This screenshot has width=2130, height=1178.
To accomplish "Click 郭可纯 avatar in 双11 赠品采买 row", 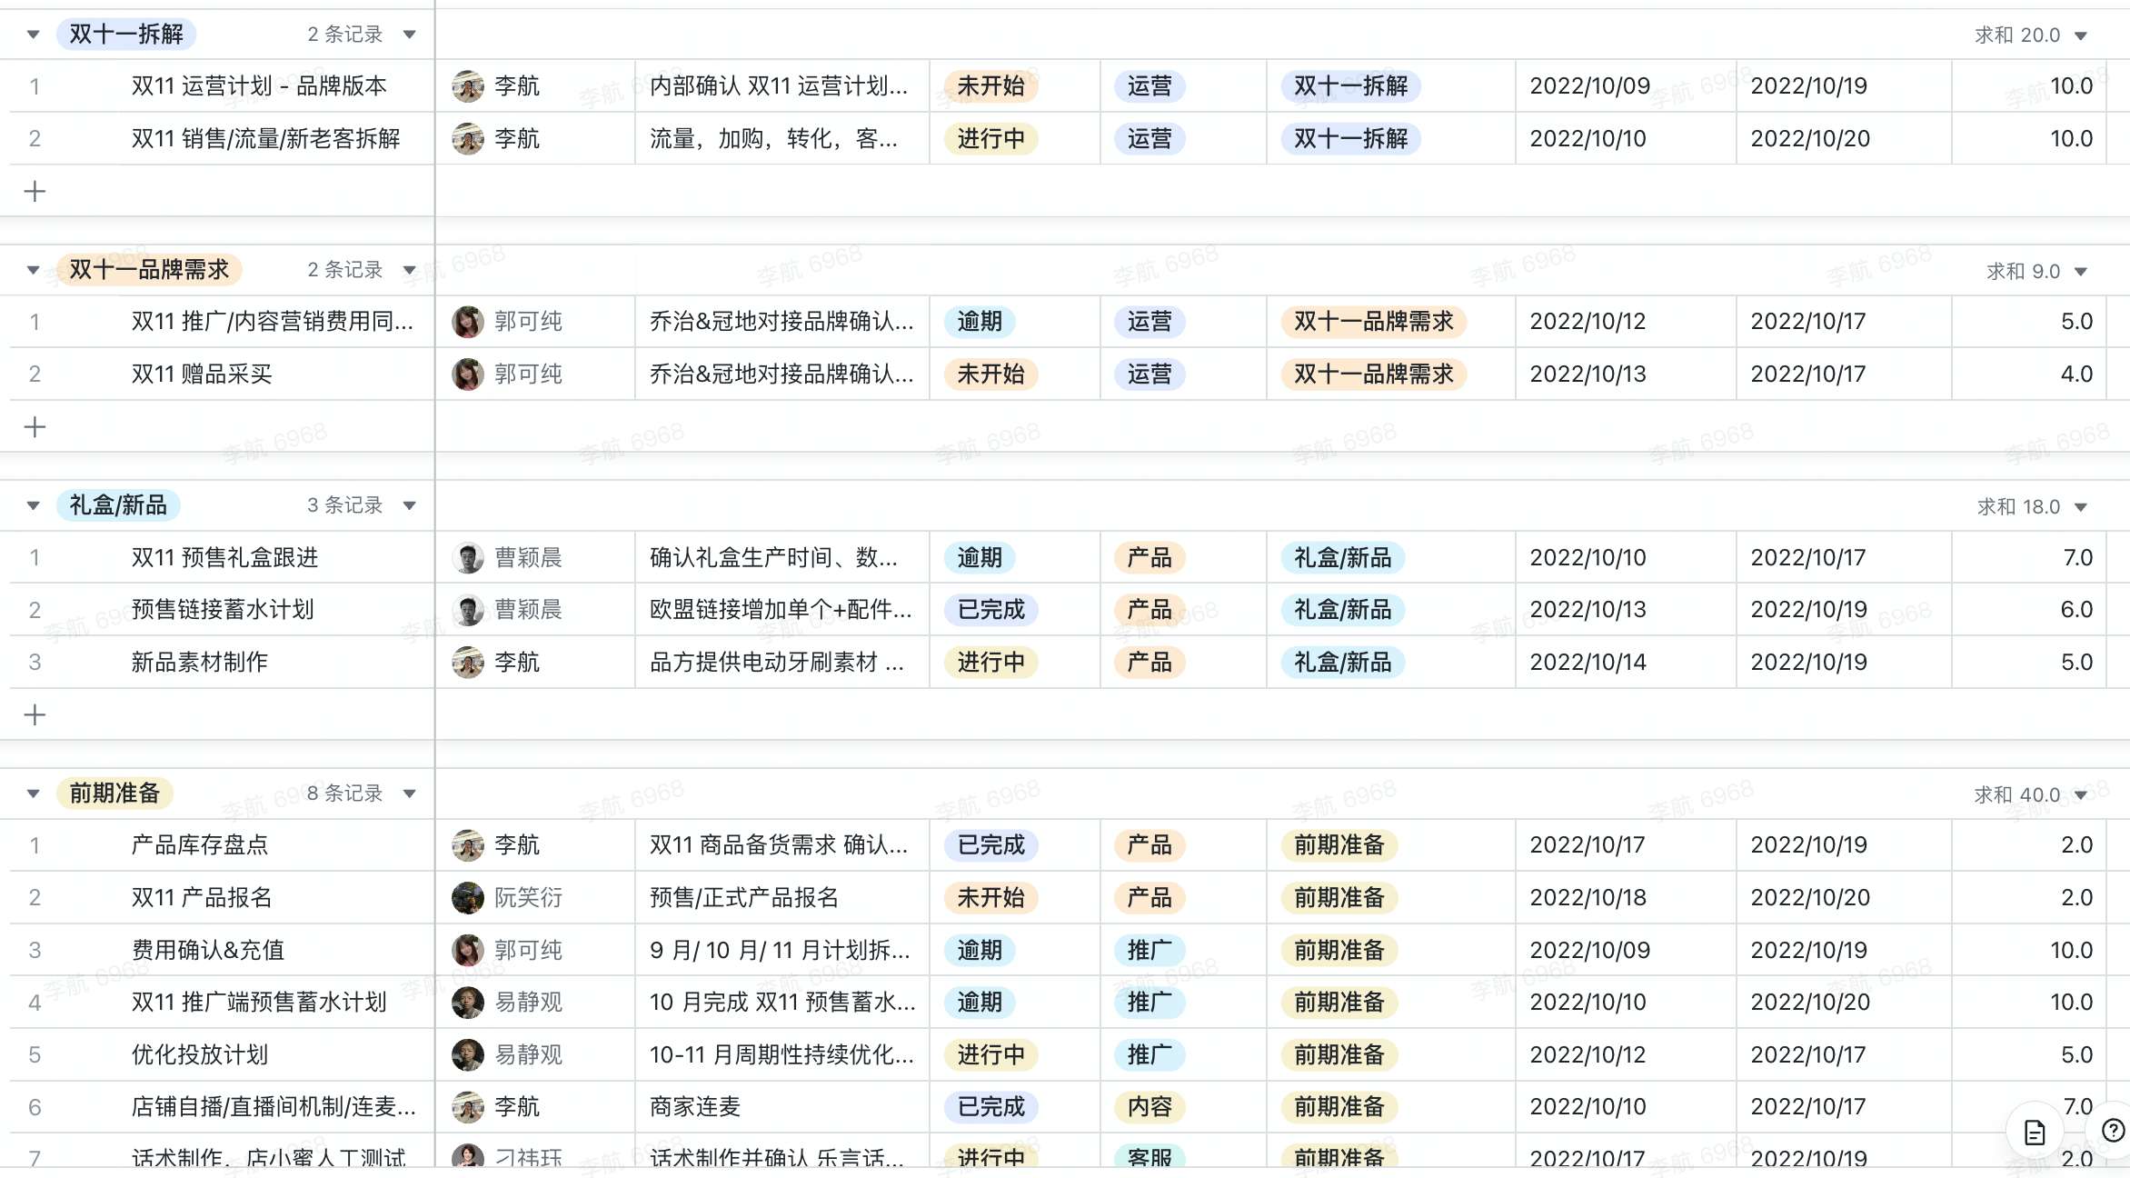I will click(468, 374).
